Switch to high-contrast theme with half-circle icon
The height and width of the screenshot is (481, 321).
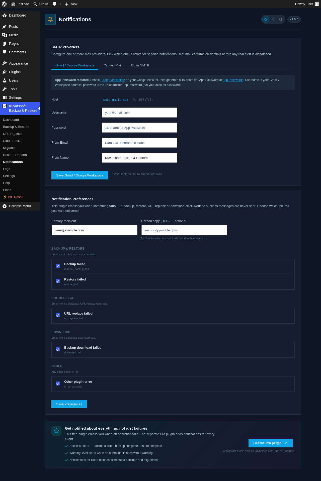(x=281, y=19)
